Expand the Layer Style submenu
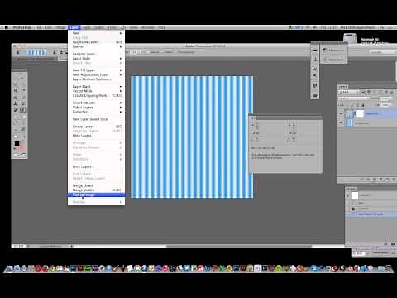397x298 pixels. tap(96, 59)
